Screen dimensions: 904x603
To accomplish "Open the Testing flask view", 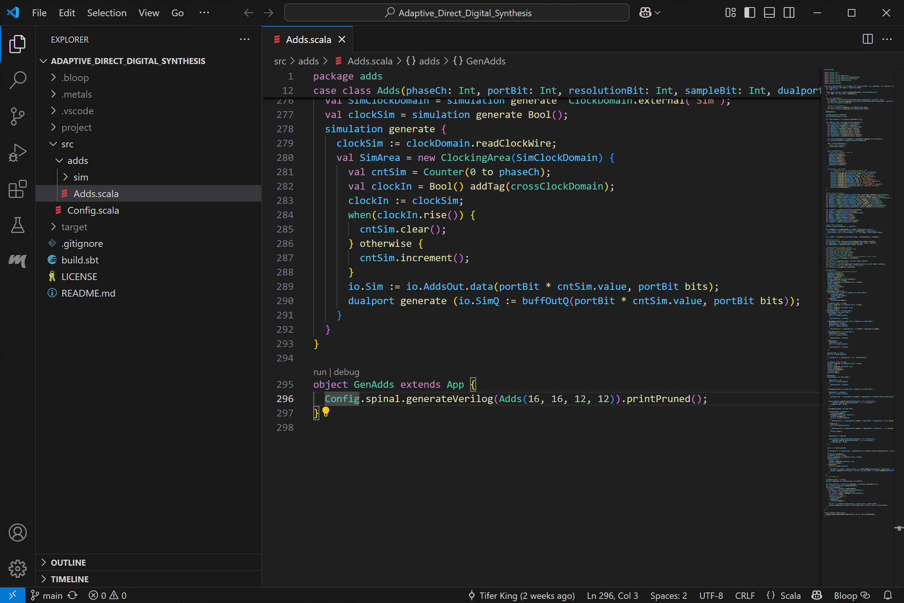I will [17, 225].
